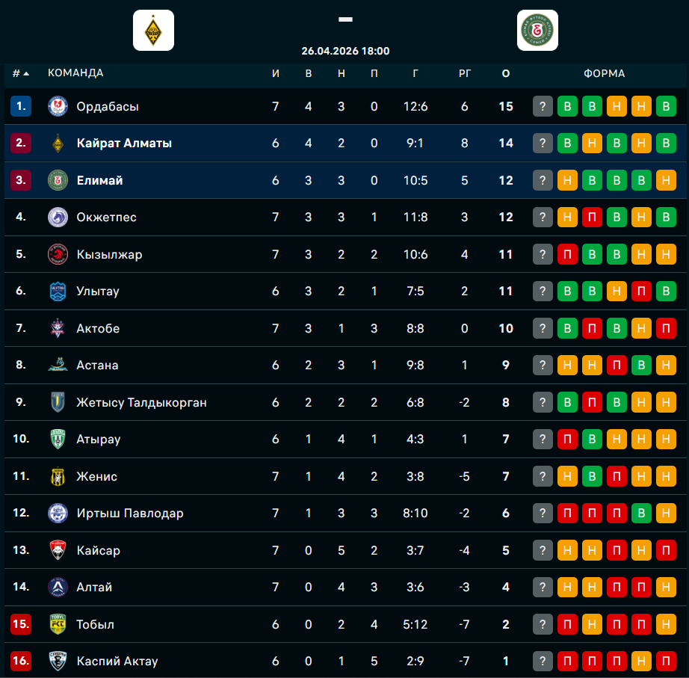Click Ордабасы's upcoming match question mark badge

[543, 106]
